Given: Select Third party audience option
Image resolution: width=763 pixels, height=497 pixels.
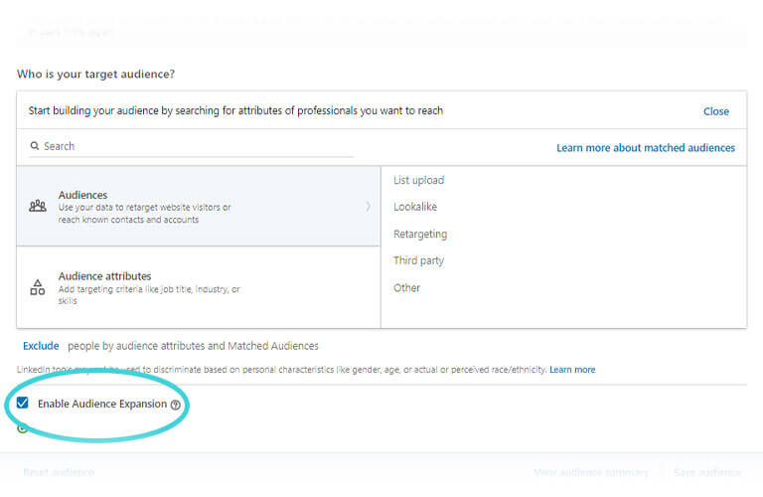Looking at the screenshot, I should tap(419, 260).
